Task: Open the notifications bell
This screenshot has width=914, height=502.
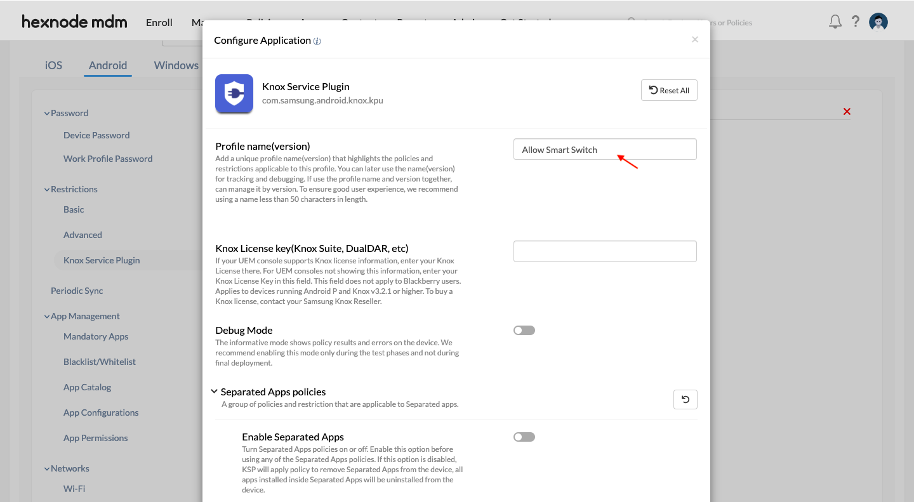Action: [835, 22]
